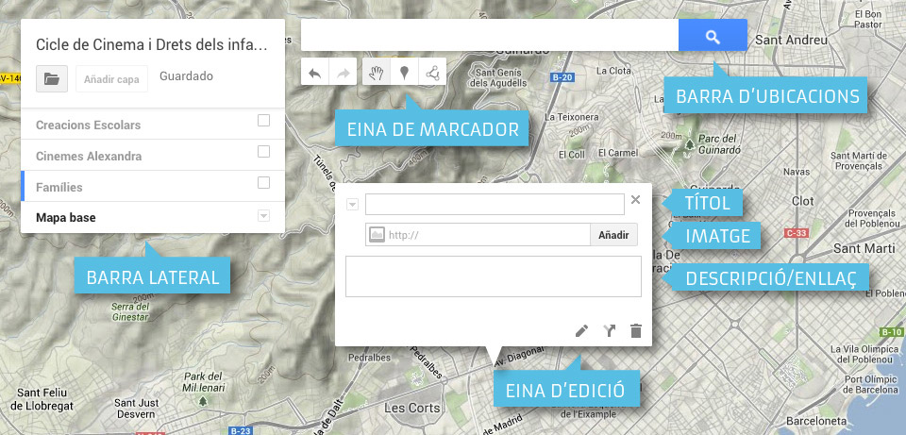Toggle the Cinemes Alexandra layer checkbox
The height and width of the screenshot is (435, 906).
coord(263,151)
